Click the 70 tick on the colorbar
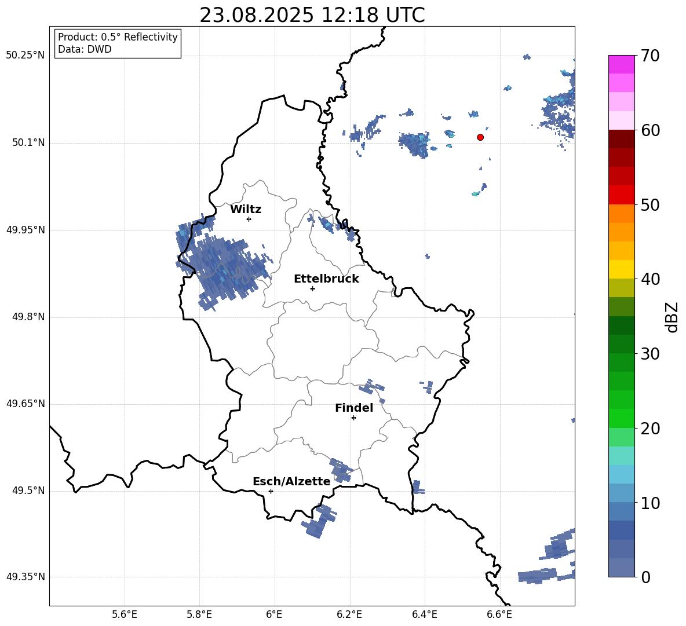 650,56
